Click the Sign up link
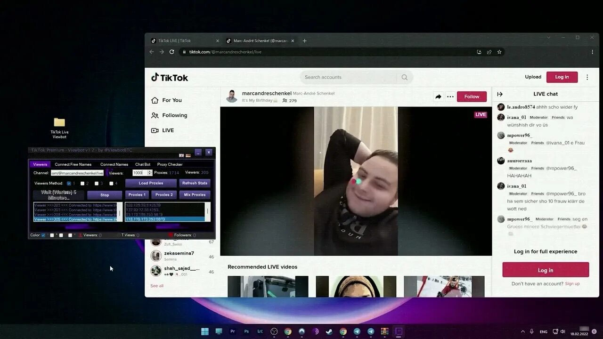The image size is (603, 339). [572, 283]
